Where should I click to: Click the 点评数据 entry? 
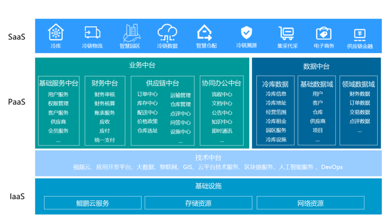(x=360, y=121)
